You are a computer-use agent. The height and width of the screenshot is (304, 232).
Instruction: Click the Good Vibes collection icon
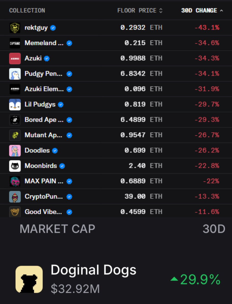15,212
